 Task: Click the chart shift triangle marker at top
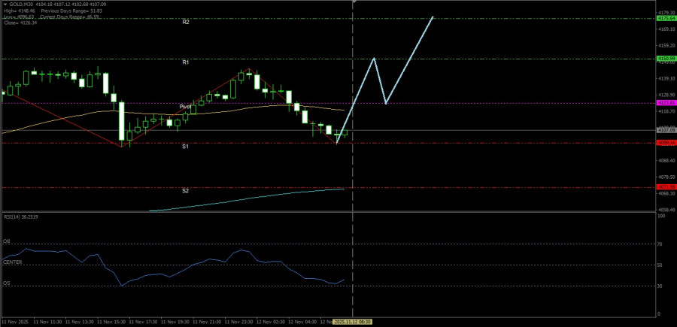(x=353, y=2)
